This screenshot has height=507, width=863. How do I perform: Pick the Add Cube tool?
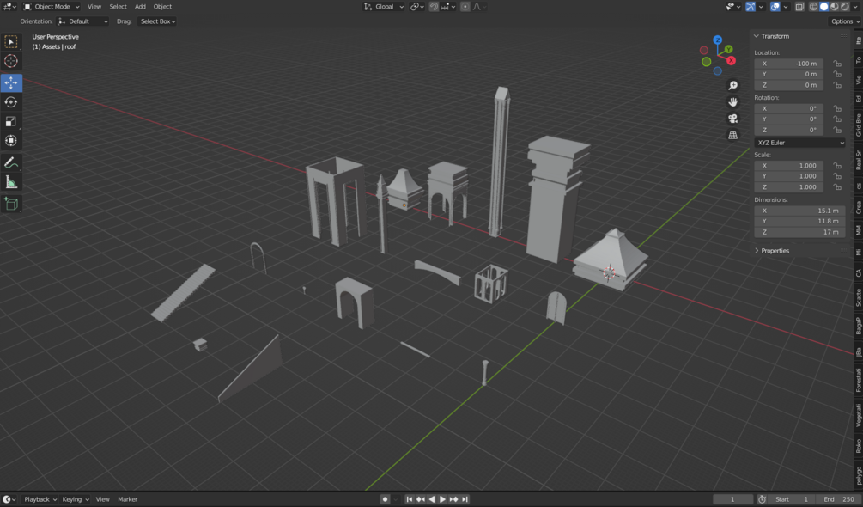pos(11,204)
